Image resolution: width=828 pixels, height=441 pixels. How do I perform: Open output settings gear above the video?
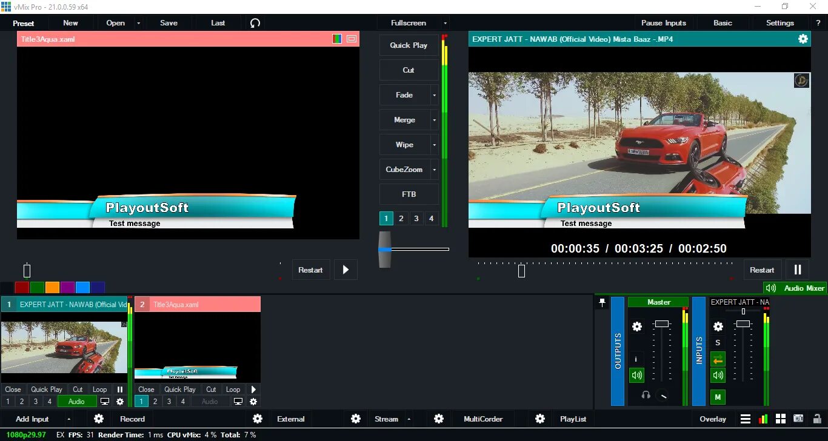coord(803,39)
